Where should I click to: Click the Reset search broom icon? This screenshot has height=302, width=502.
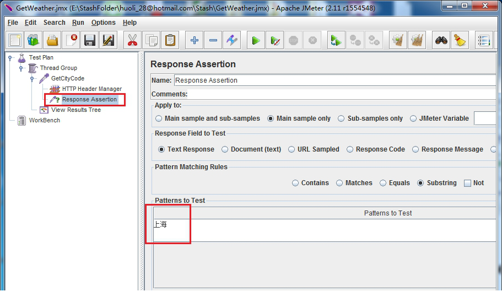pyautogui.click(x=460, y=40)
